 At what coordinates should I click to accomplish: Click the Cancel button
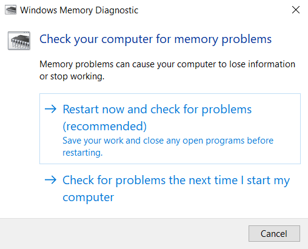point(274,233)
